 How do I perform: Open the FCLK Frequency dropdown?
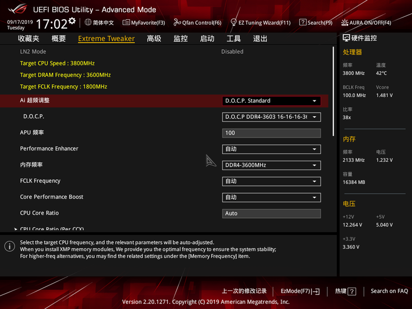[x=271, y=182]
